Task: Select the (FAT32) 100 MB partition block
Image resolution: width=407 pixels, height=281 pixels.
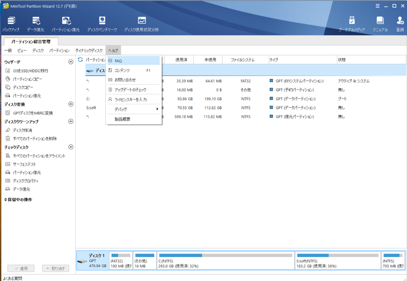Action: 121,260
